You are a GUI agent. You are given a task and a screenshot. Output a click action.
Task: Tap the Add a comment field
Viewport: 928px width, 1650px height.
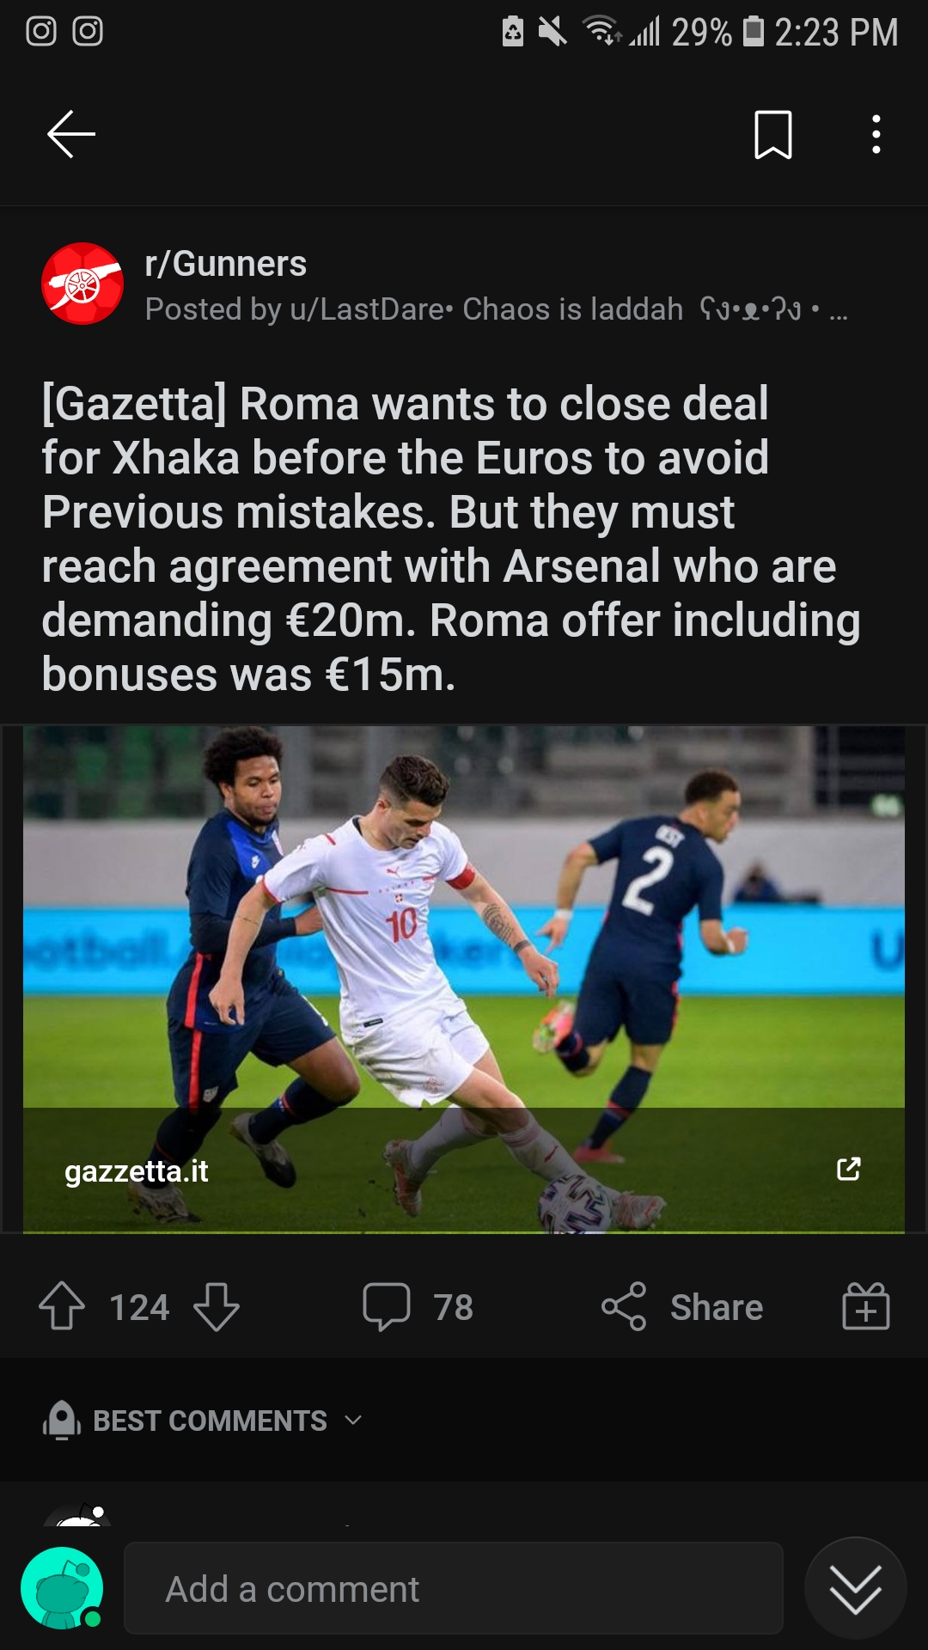454,1588
